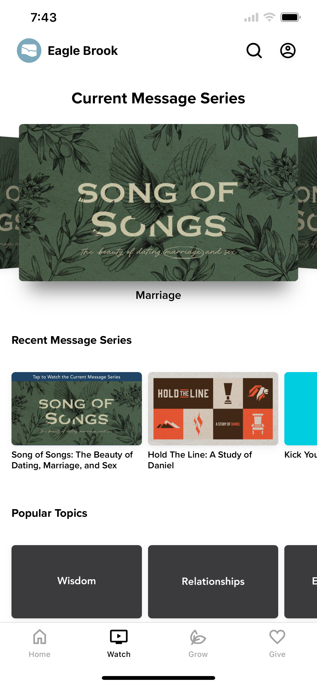Tap the battery status icon
317x686 pixels.
[290, 17]
